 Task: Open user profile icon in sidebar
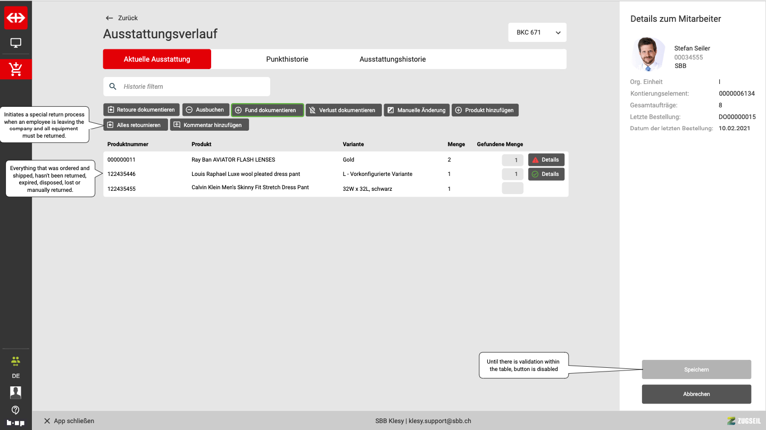tap(16, 392)
